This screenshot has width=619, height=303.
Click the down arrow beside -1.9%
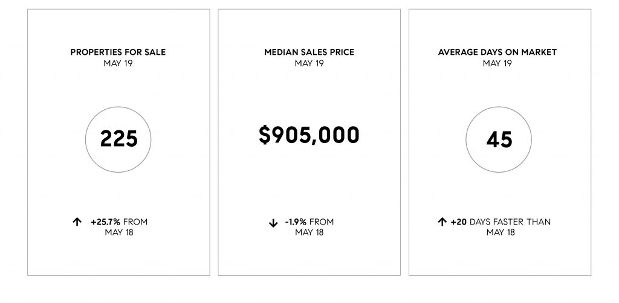pos(273,223)
